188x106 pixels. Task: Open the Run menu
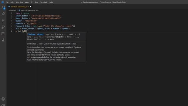point(36,2)
